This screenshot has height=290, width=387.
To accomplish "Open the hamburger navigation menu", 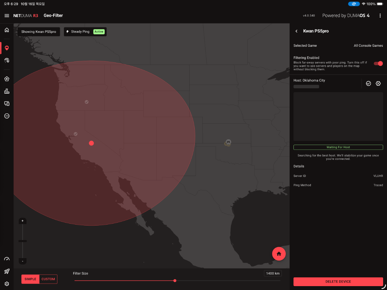I will [7, 15].
